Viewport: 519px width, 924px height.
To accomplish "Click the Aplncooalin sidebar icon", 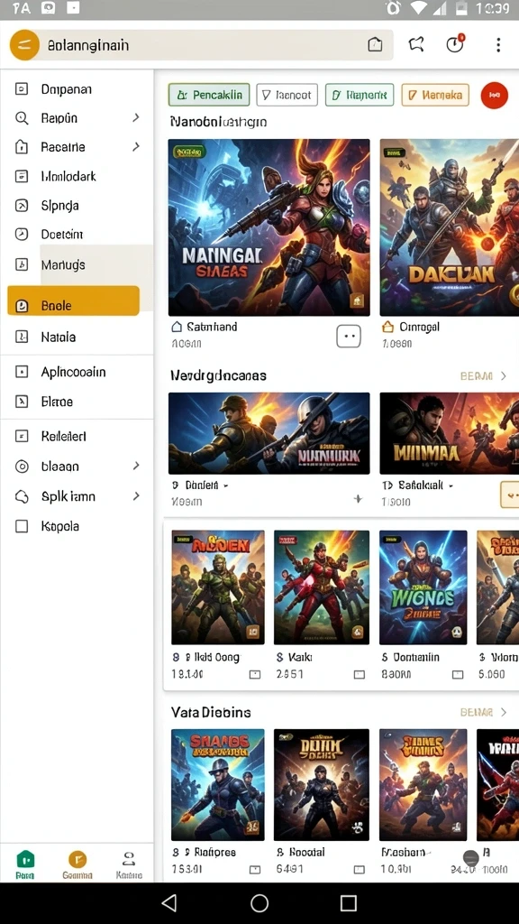I will (22, 372).
